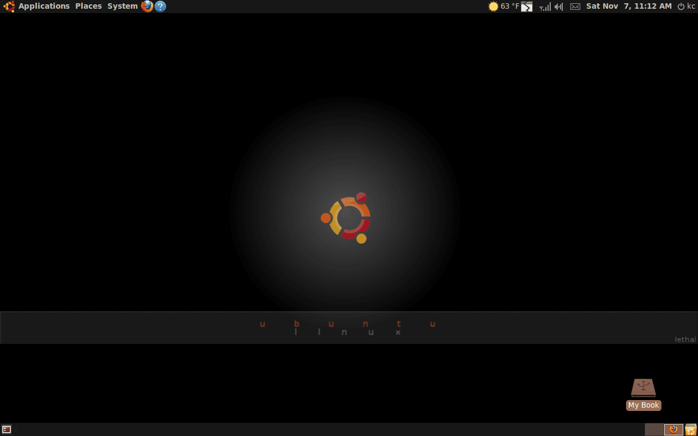Launch Firefox from the top panel
This screenshot has width=698, height=436.
(147, 6)
